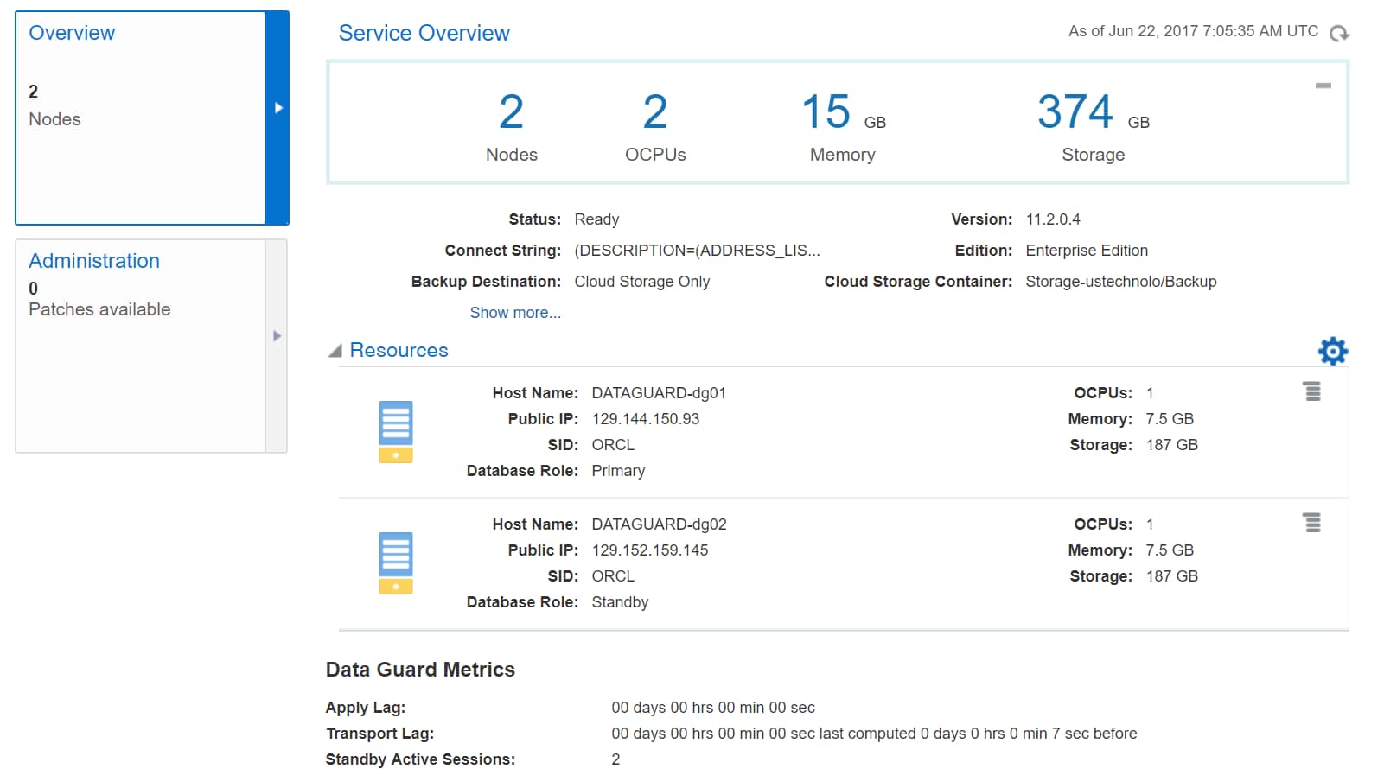Click the Resources section heading
The width and height of the screenshot is (1384, 769).
(x=399, y=350)
